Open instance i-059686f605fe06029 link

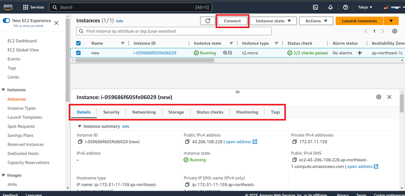[x=155, y=53]
